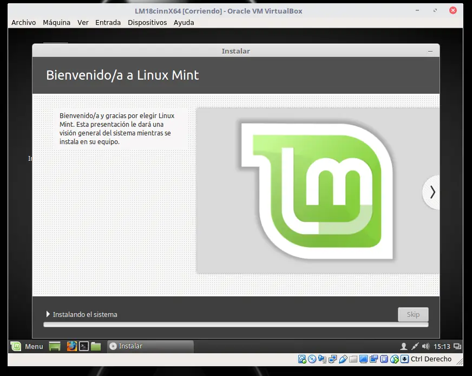
Task: Click the keyboard capture arrow icon
Action: [405, 359]
